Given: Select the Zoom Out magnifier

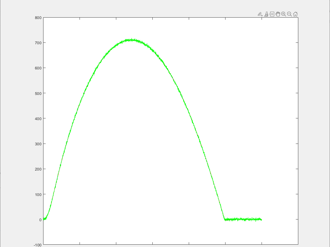Looking at the screenshot, I should [x=289, y=14].
